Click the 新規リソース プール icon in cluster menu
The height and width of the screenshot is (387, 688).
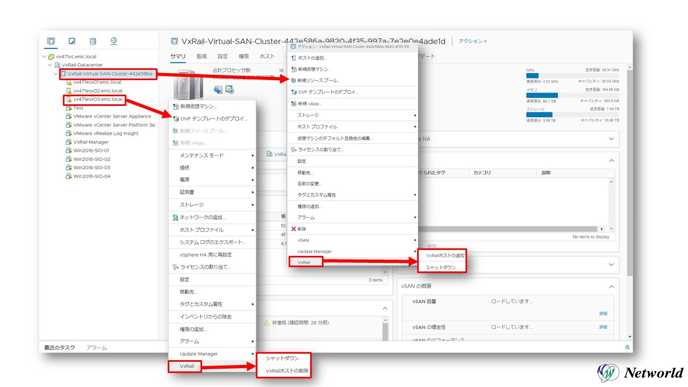pyautogui.click(x=293, y=81)
